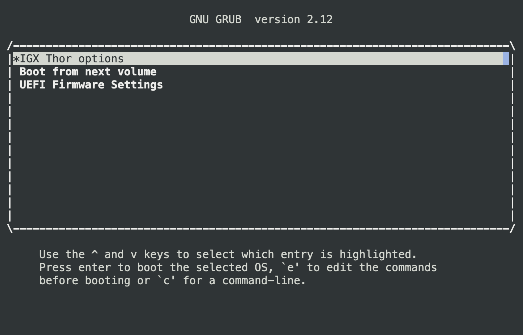Screen dimensions: 523x335
Task: Click the empty menu area below UEFI Firmware Settings
Action: pos(254,156)
